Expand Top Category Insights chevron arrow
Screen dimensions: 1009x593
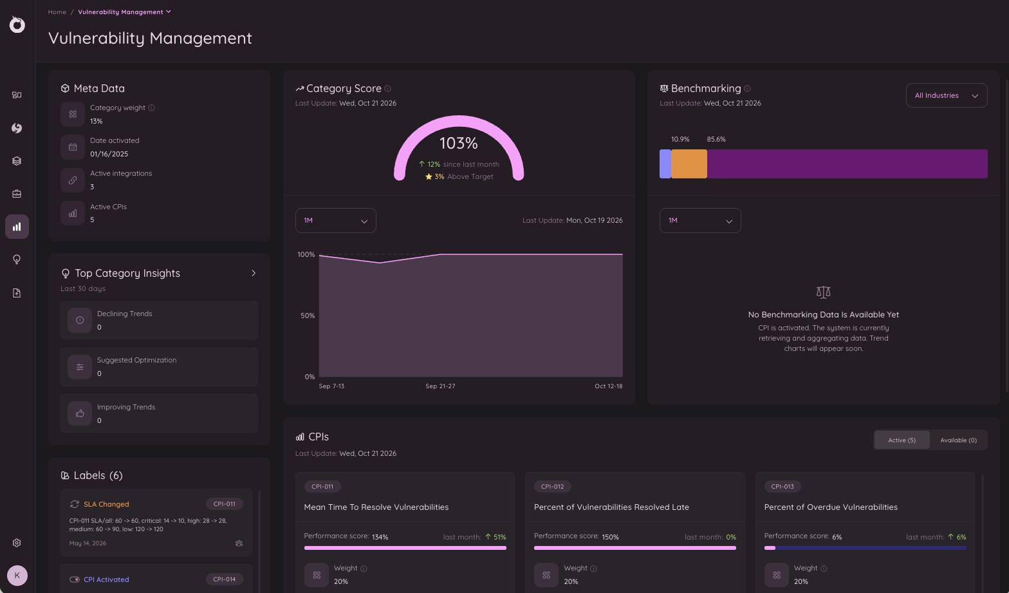click(254, 273)
